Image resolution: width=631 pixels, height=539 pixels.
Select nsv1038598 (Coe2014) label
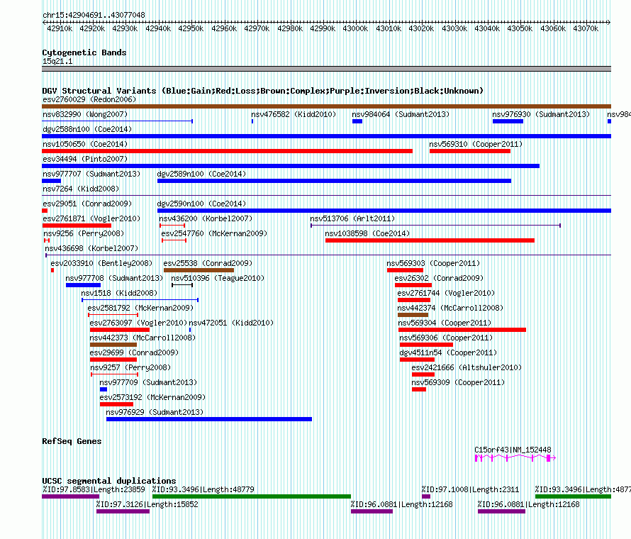[367, 233]
